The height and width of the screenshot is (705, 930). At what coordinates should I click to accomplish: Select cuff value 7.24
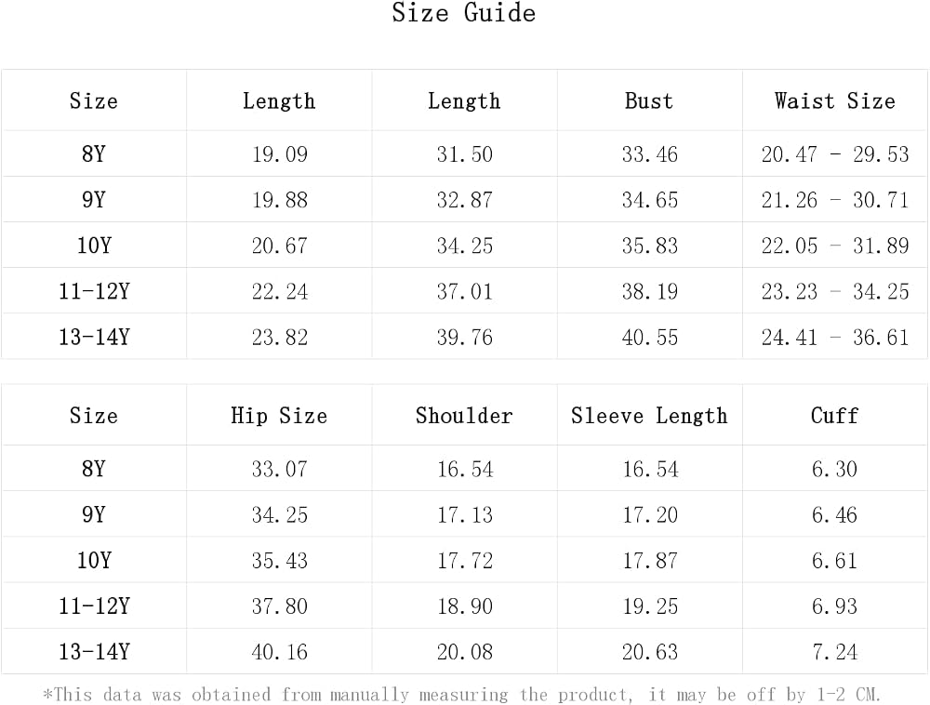pyautogui.click(x=834, y=652)
